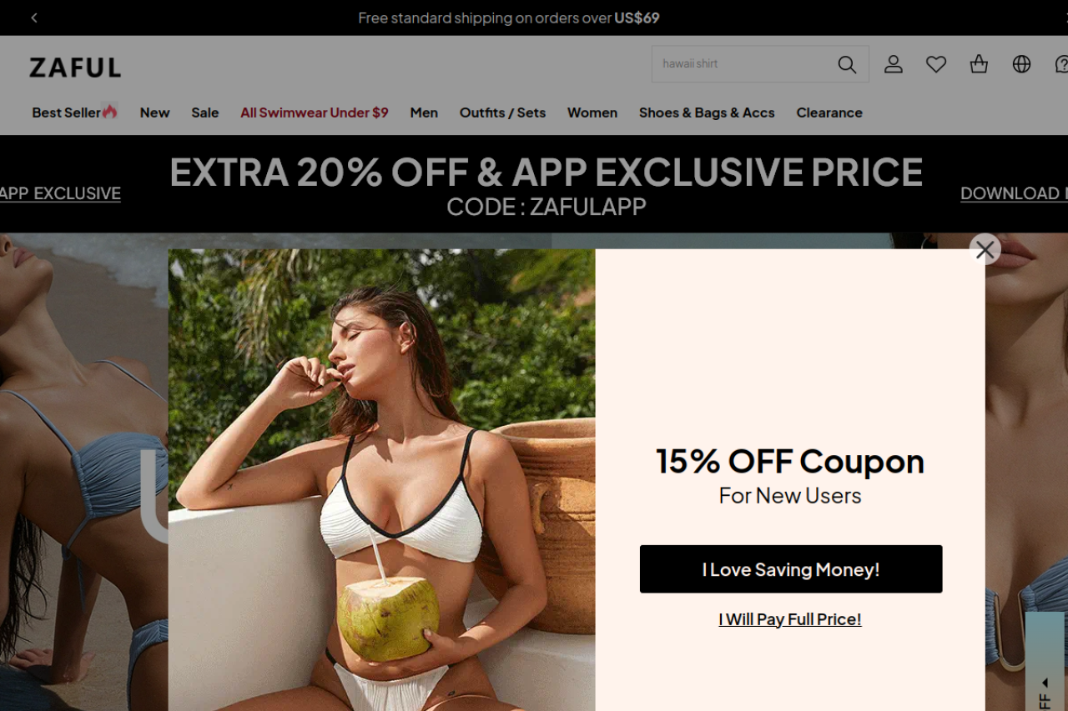Open the wishlist heart icon
This screenshot has height=711, width=1068.
(x=936, y=64)
